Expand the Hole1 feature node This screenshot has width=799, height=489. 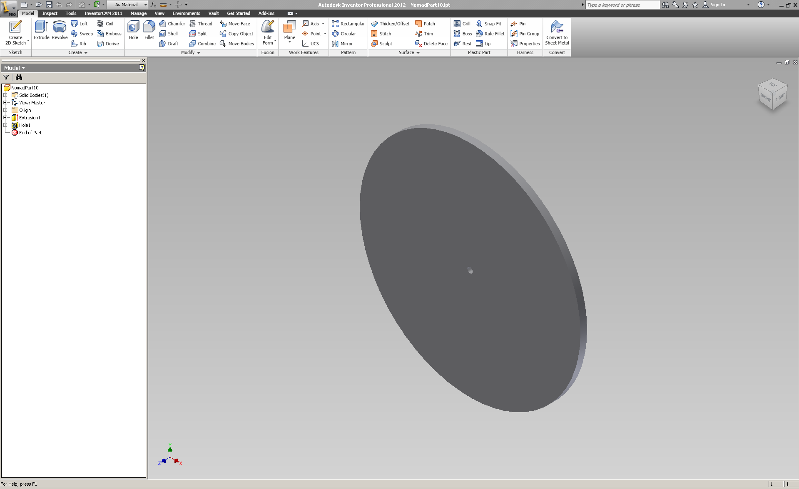(5, 125)
